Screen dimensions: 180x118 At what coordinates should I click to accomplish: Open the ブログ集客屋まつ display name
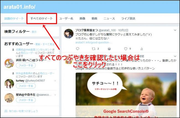(86, 30)
